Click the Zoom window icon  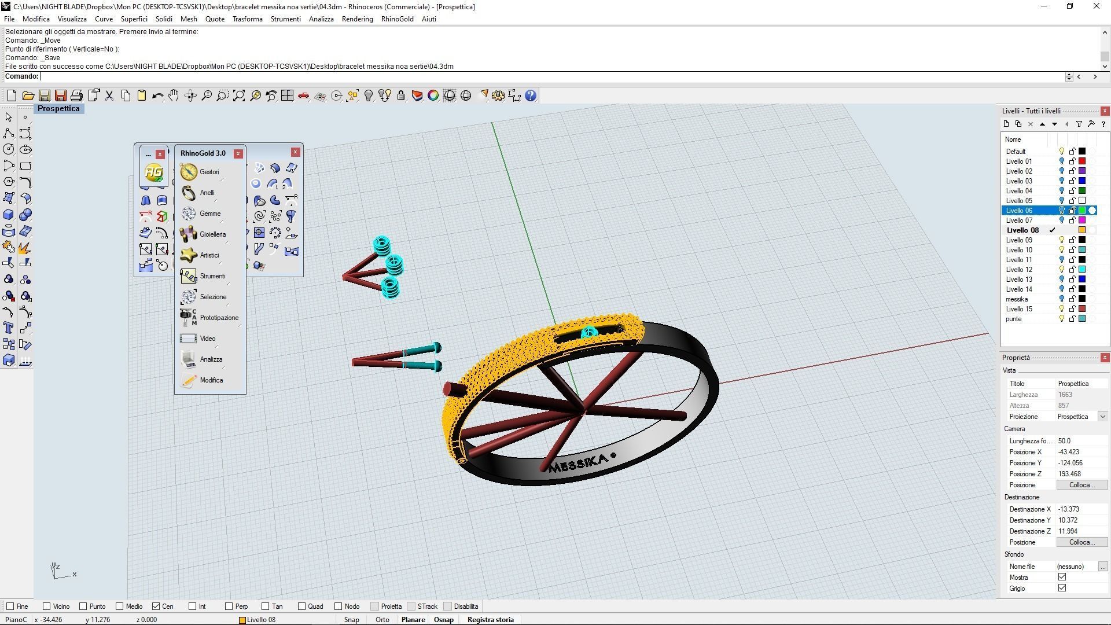pos(223,95)
